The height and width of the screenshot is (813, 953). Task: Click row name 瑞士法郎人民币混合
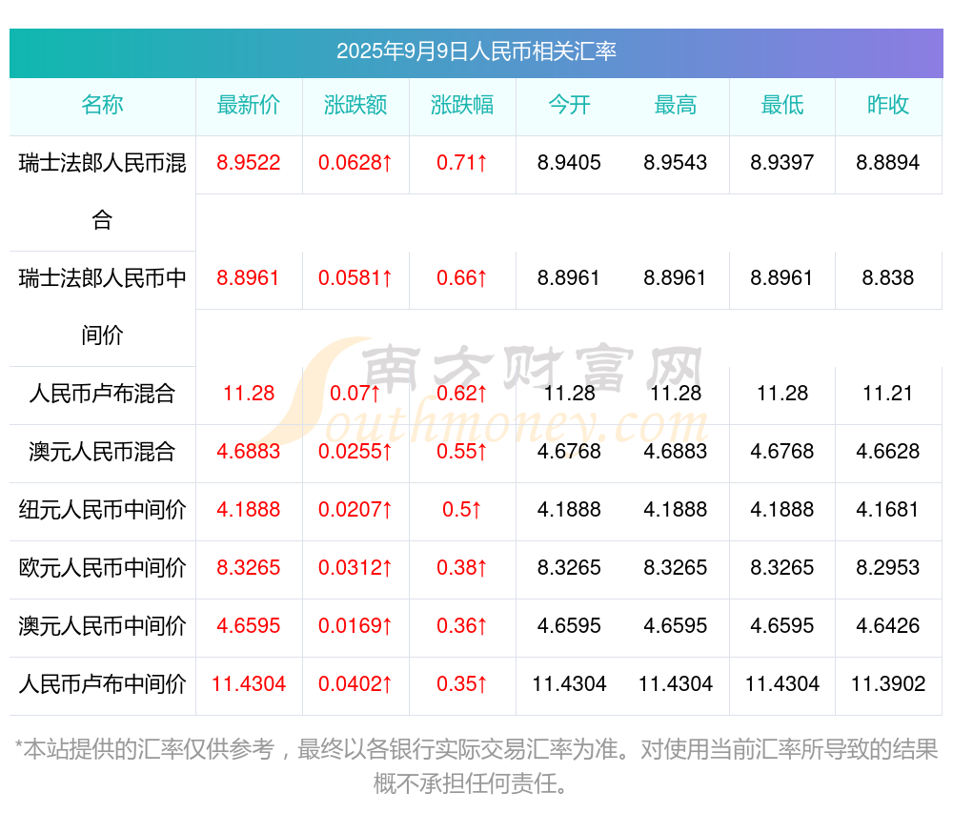(x=102, y=192)
